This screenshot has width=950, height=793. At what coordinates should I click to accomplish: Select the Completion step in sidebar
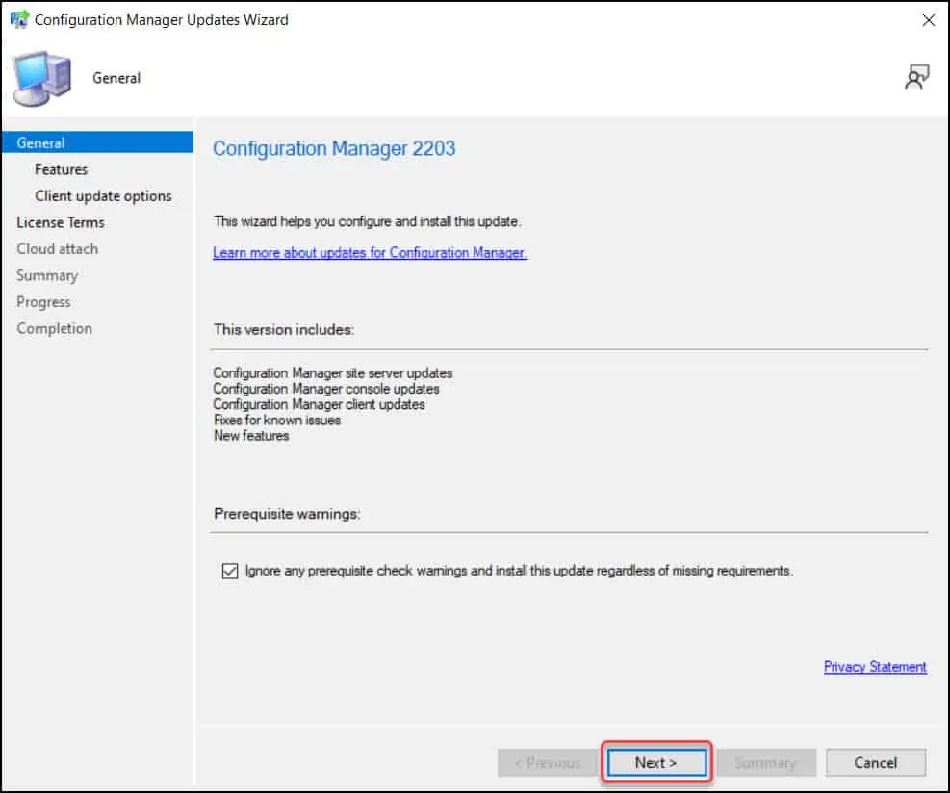coord(55,328)
